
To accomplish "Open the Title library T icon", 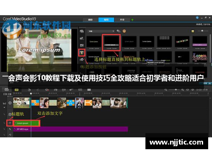I will point(82,53).
